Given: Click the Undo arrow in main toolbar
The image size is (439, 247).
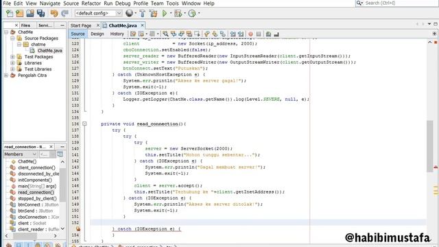Looking at the screenshot, I should coord(54,13).
